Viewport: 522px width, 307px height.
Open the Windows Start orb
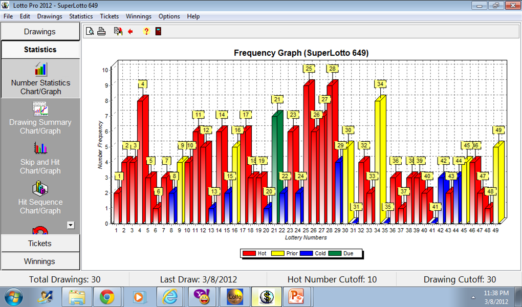click(14, 297)
